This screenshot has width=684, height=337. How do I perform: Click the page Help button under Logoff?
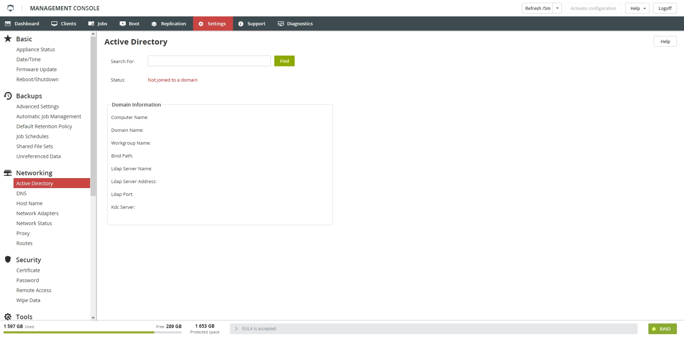pyautogui.click(x=665, y=41)
